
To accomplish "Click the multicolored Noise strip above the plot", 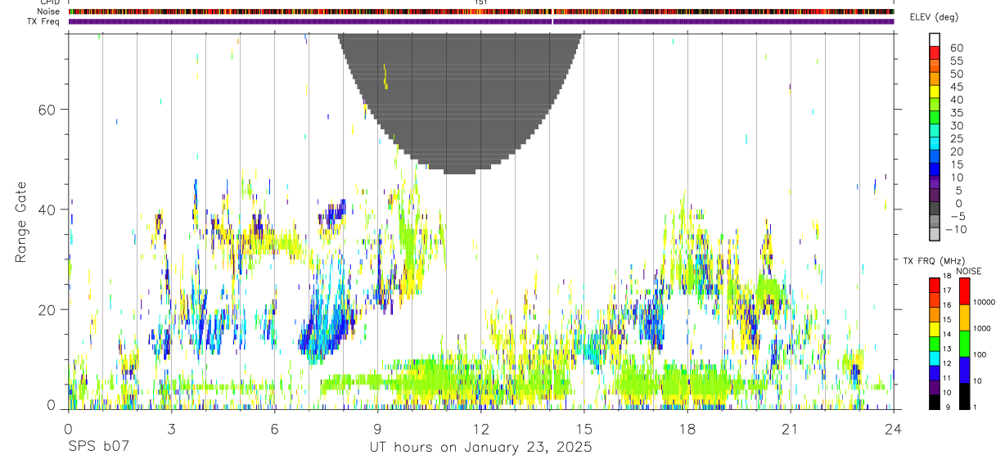I will pos(481,11).
